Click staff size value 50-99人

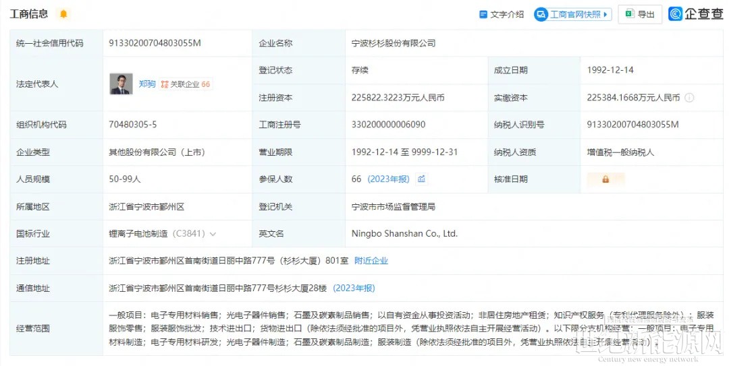(x=125, y=179)
